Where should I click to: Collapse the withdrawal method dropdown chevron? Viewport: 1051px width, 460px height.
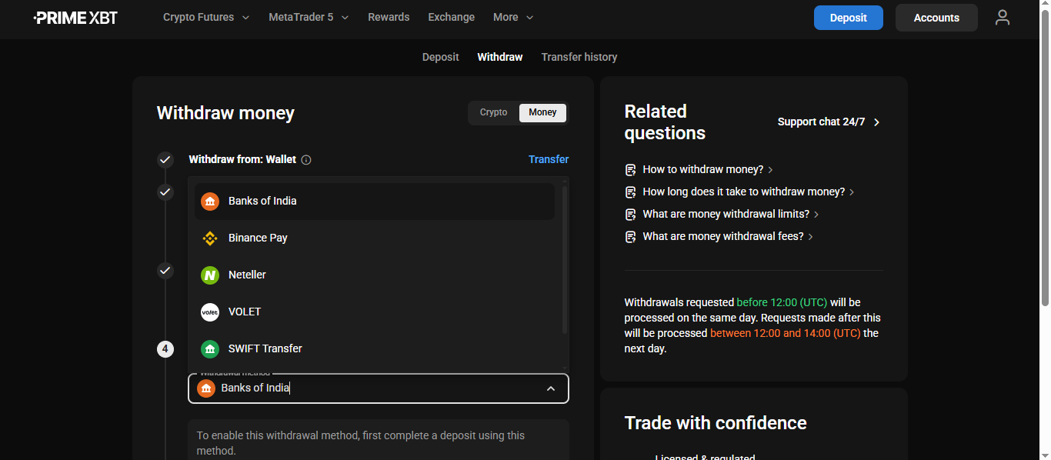pos(551,388)
